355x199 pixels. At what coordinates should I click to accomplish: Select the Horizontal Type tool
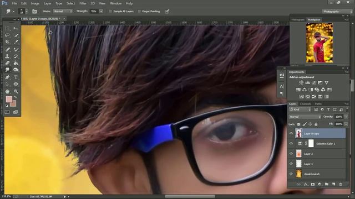click(16, 77)
